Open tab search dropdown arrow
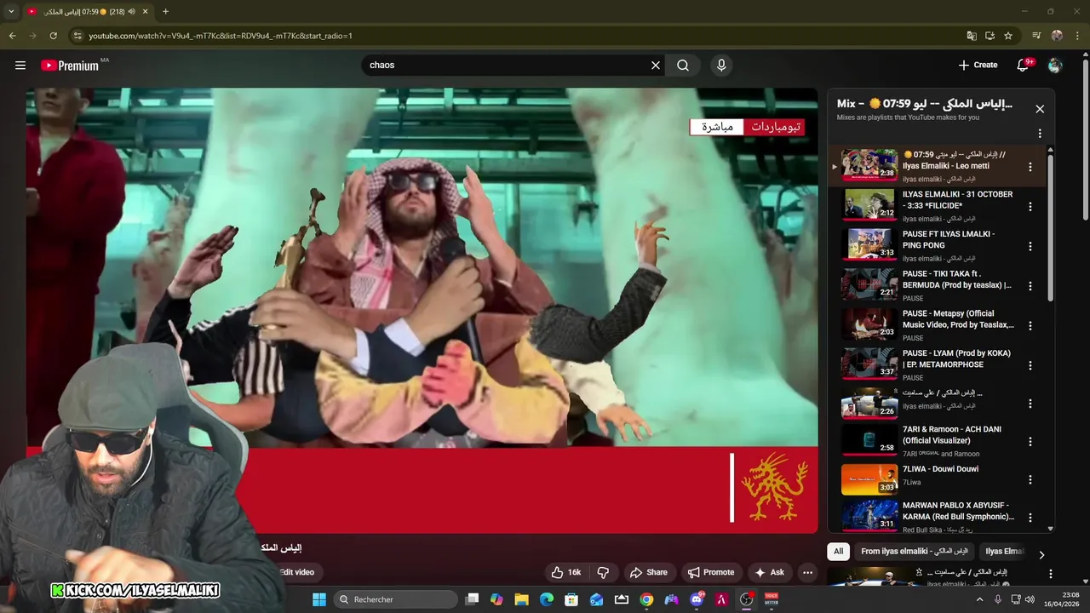The height and width of the screenshot is (613, 1090). coord(11,12)
